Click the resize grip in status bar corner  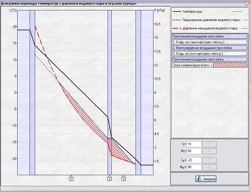247,189
